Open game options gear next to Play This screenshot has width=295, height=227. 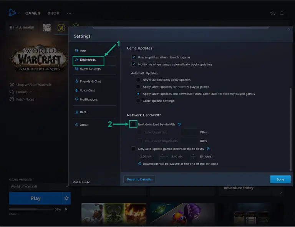pos(66,198)
